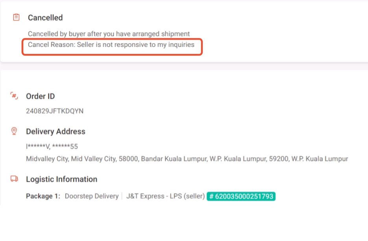Click 'Seller is not responsive' reason text
The height and width of the screenshot is (241, 368).
pyautogui.click(x=135, y=45)
